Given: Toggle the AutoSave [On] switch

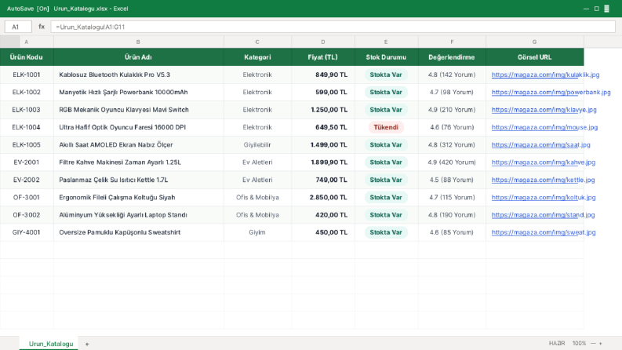Looking at the screenshot, I should pyautogui.click(x=27, y=9).
